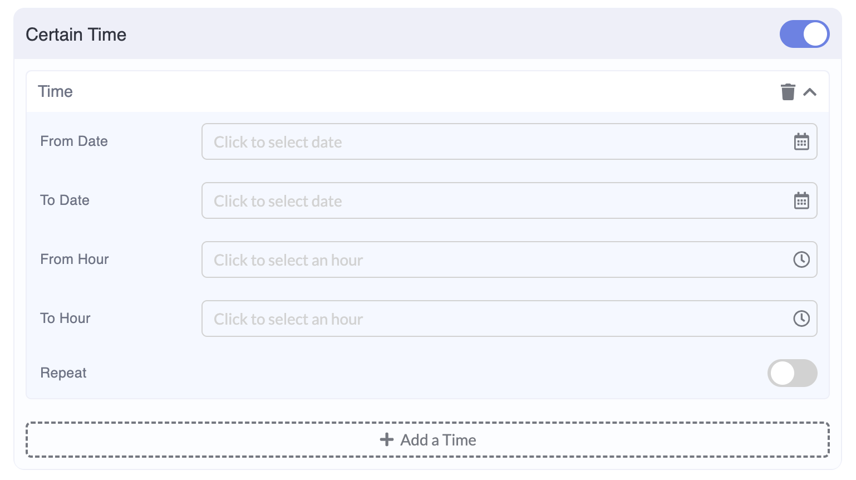The image size is (856, 480).
Task: Collapse the Time section chevron
Action: (810, 92)
